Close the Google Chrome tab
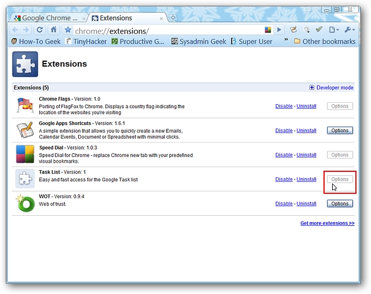371x294 pixels. pyautogui.click(x=83, y=19)
